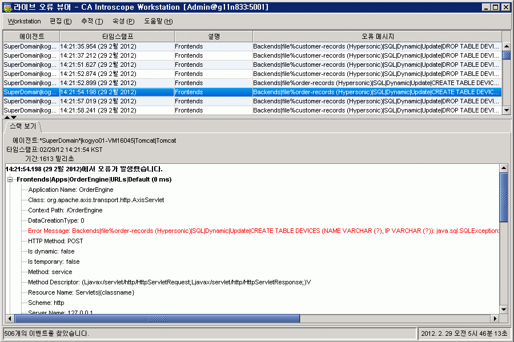Collapse the Frontends|Apps|OrderEngine|URLs|Default node
The image size is (514, 342).
click(10, 179)
